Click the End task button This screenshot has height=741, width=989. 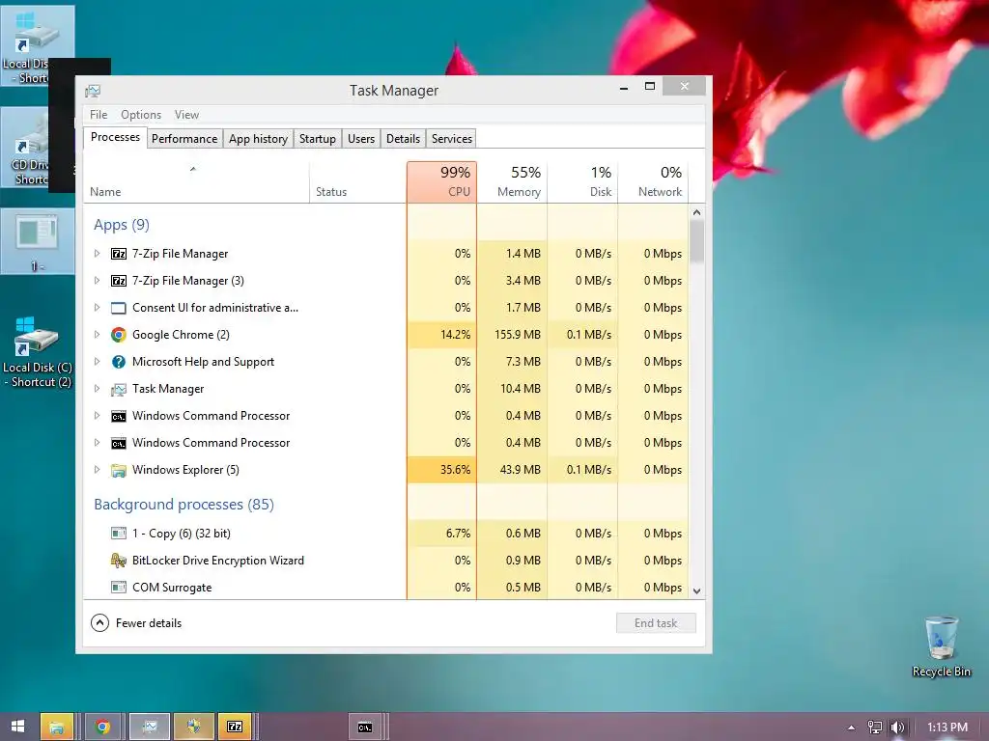coord(656,623)
